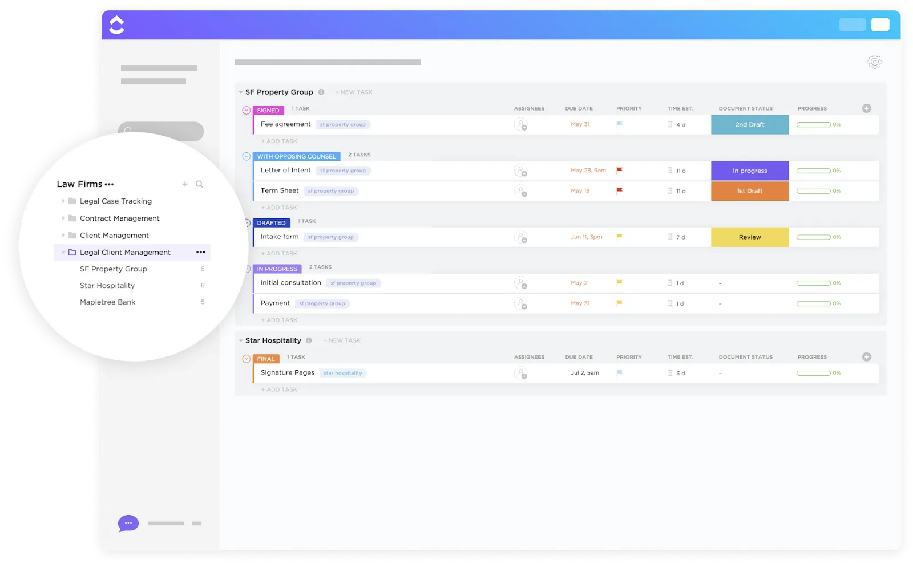This screenshot has height=564, width=913.
Task: Collapse the Legal Client Management folder
Action: tap(63, 253)
